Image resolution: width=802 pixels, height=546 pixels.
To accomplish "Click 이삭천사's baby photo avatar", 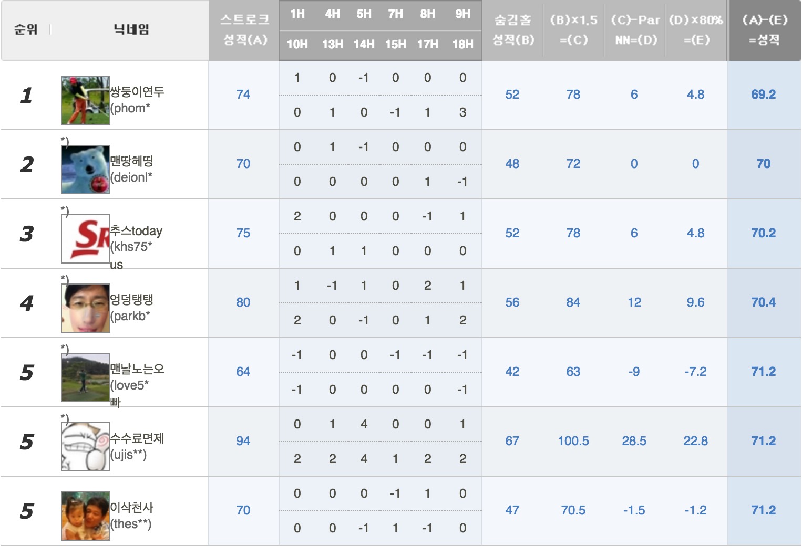I will [x=85, y=516].
